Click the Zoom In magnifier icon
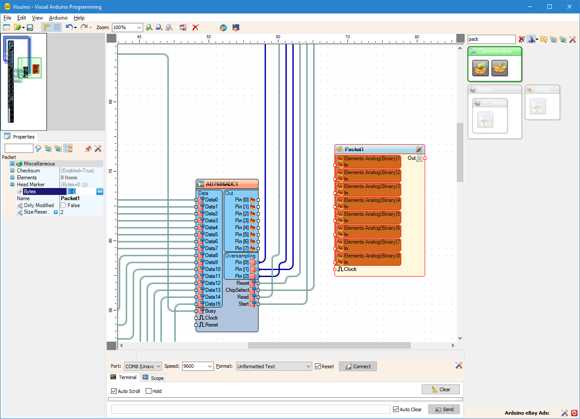The image size is (580, 419). point(149,27)
